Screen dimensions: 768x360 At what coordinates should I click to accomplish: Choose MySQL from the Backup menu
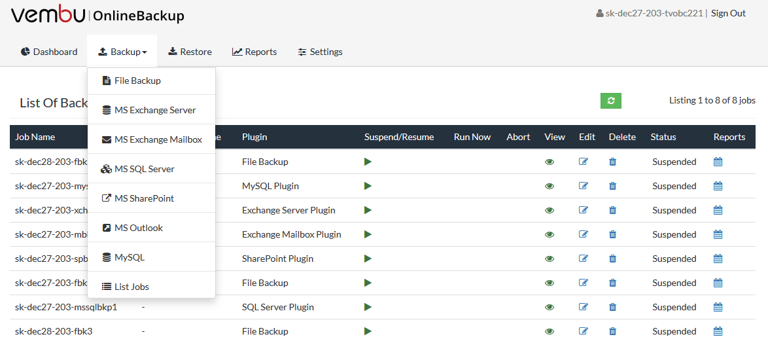click(151, 257)
